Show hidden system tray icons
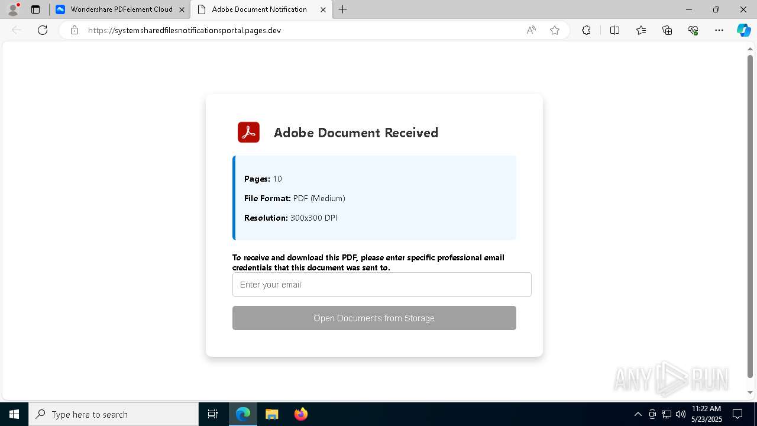 pyautogui.click(x=638, y=414)
